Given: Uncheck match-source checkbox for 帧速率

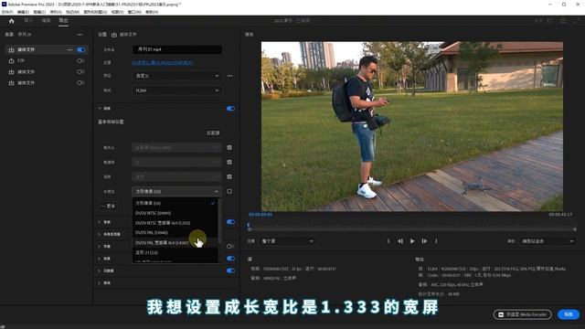Looking at the screenshot, I should [x=229, y=163].
